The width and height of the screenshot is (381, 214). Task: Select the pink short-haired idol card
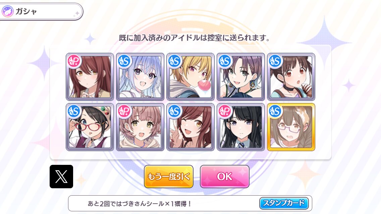coord(140,127)
